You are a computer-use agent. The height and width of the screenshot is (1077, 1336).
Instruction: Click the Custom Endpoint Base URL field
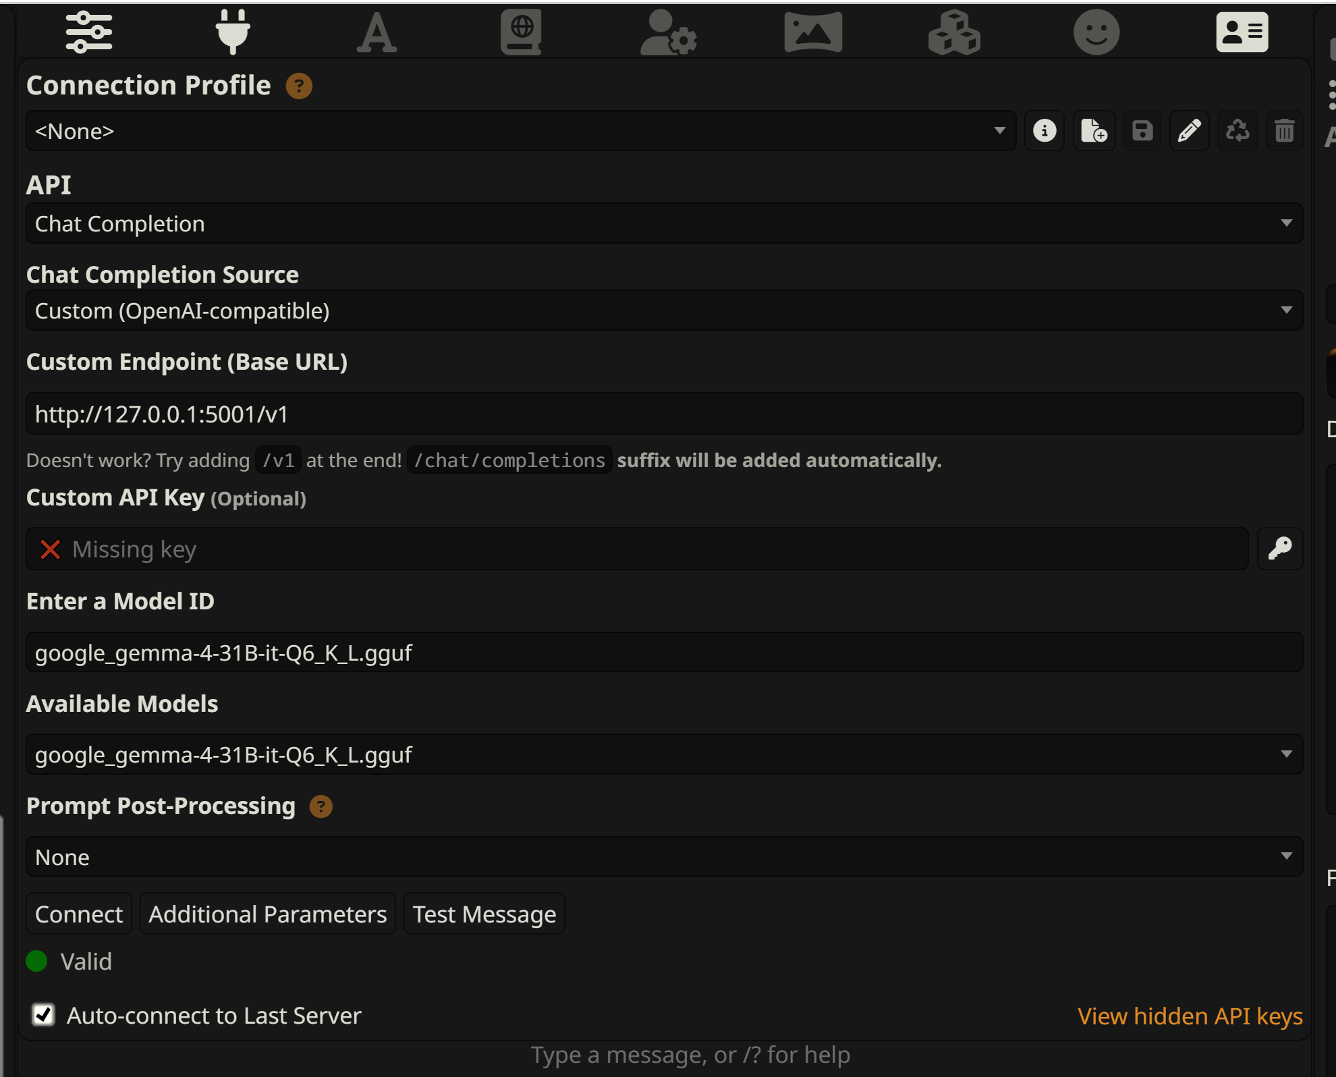(664, 414)
